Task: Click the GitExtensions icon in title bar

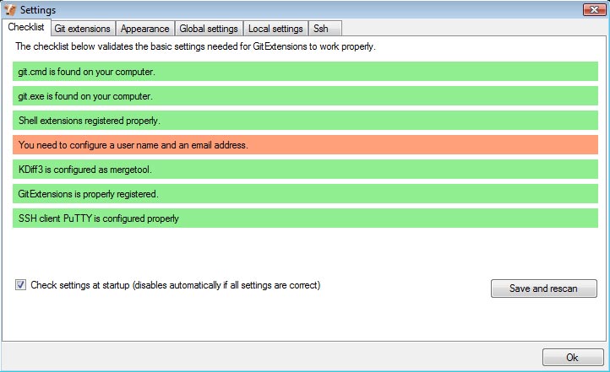Action: click(x=10, y=8)
